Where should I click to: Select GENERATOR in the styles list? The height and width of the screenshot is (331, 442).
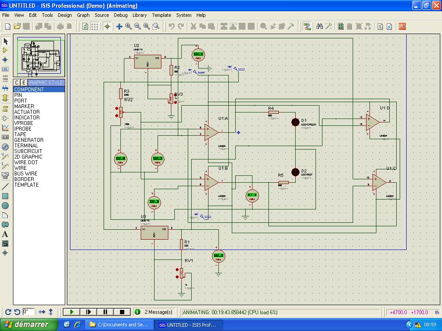[28, 140]
